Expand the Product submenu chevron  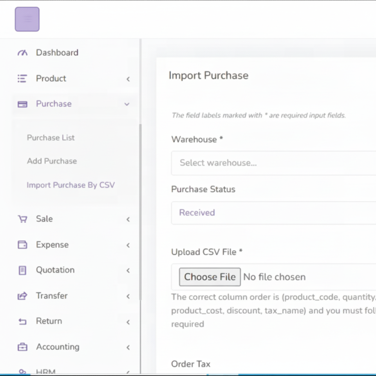[x=128, y=79]
